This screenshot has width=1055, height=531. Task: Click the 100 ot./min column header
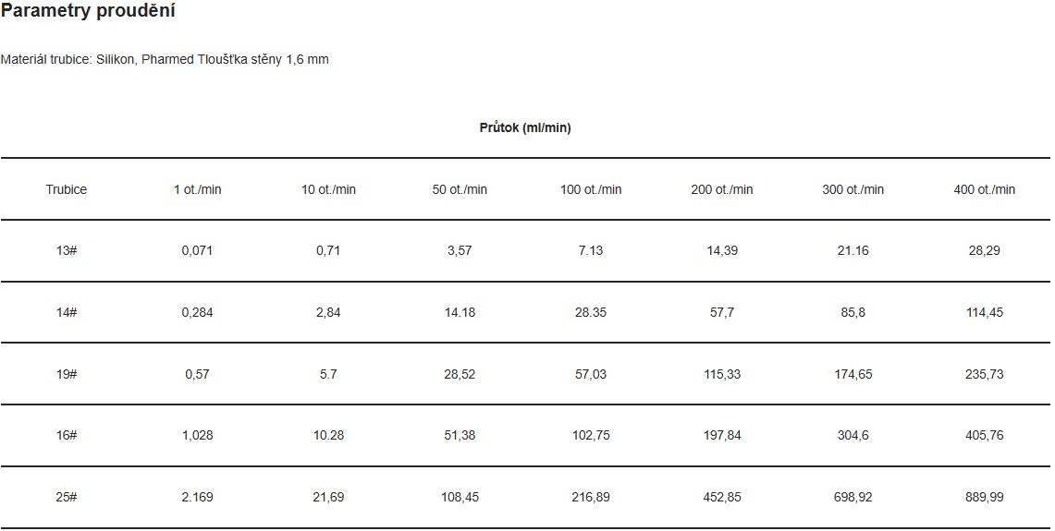coord(591,189)
